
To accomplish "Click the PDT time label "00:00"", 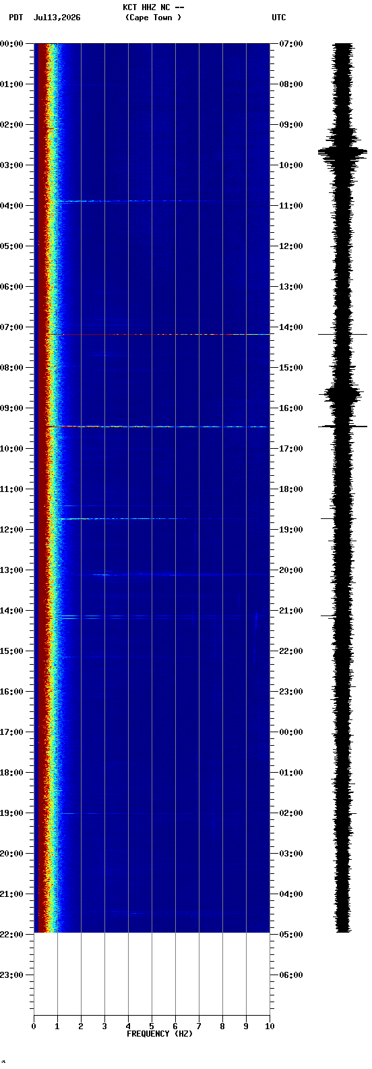I will click(x=12, y=44).
